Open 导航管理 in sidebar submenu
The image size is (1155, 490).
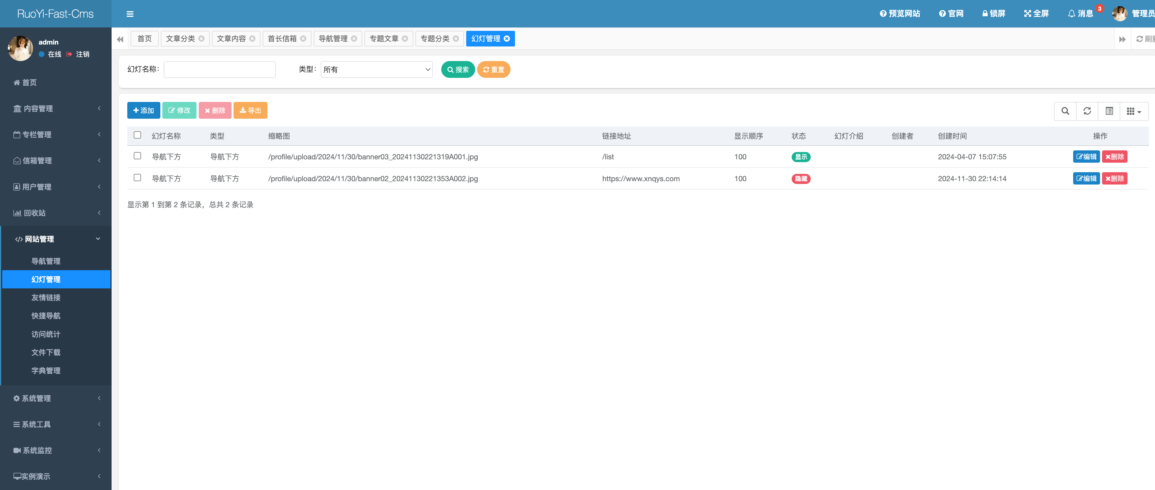(57, 261)
